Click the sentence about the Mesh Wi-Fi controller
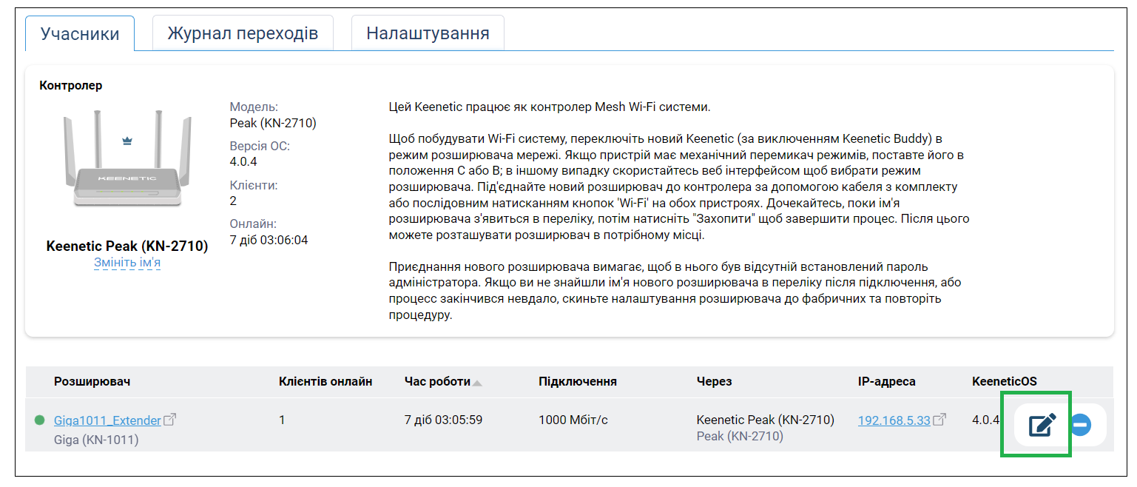 549,107
